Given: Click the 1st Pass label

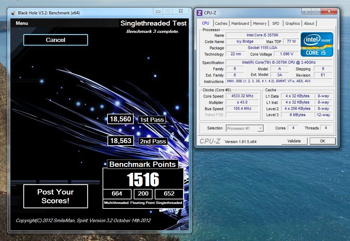Looking at the screenshot, I should (152, 120).
